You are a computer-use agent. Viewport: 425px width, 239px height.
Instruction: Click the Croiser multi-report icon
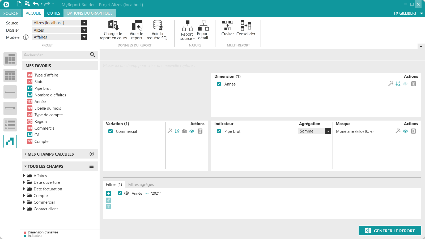(x=227, y=25)
